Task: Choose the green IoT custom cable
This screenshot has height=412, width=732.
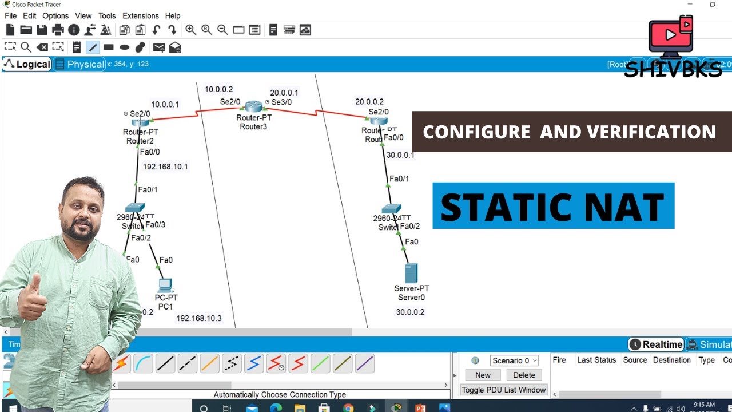Action: [x=320, y=363]
